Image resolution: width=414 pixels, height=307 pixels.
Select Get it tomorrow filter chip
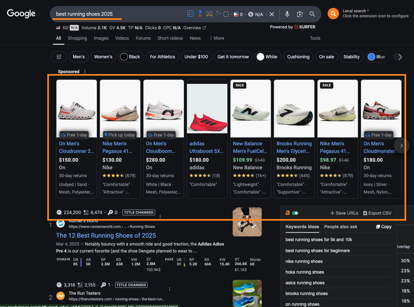tap(233, 57)
